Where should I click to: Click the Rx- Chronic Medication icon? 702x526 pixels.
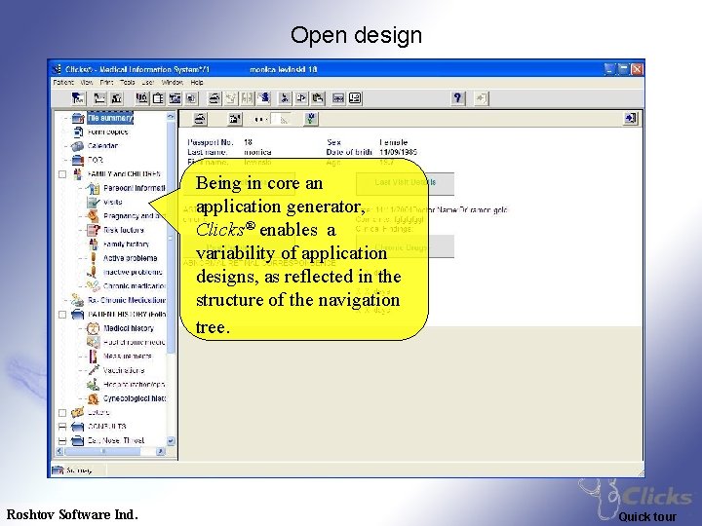[x=77, y=300]
